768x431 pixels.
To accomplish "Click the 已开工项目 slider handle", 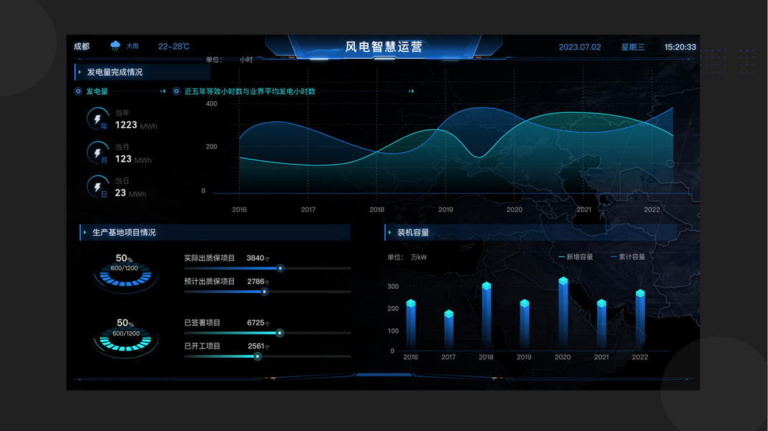I will point(257,356).
